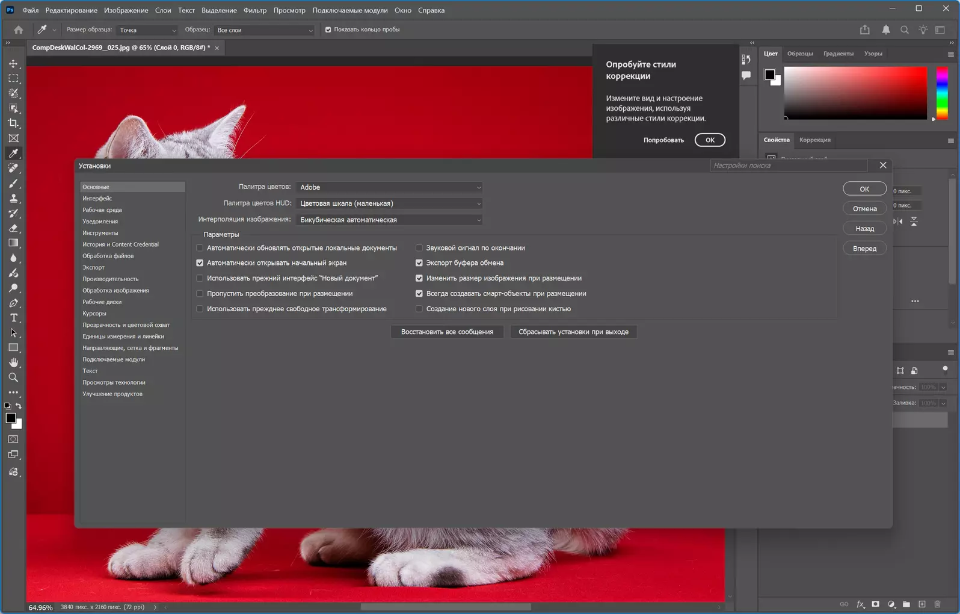Select the Zoom tool in toolbar
The image size is (960, 614).
pos(13,377)
